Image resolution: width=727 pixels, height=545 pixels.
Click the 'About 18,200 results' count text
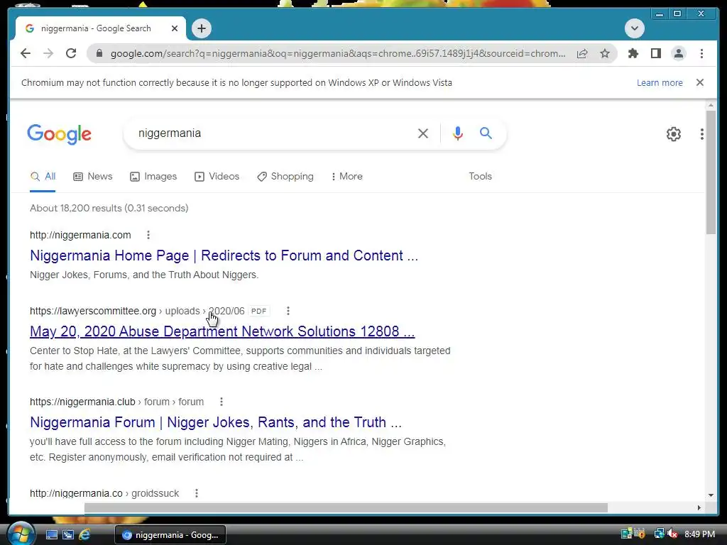109,208
